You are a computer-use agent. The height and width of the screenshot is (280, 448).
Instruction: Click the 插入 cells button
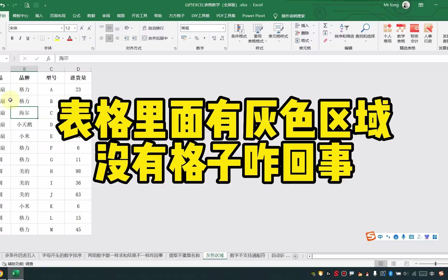coord(302,25)
